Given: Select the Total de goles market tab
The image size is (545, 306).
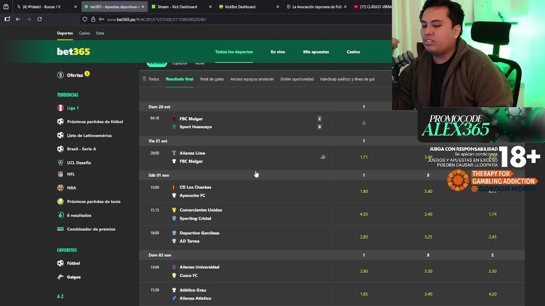Looking at the screenshot, I should point(212,79).
